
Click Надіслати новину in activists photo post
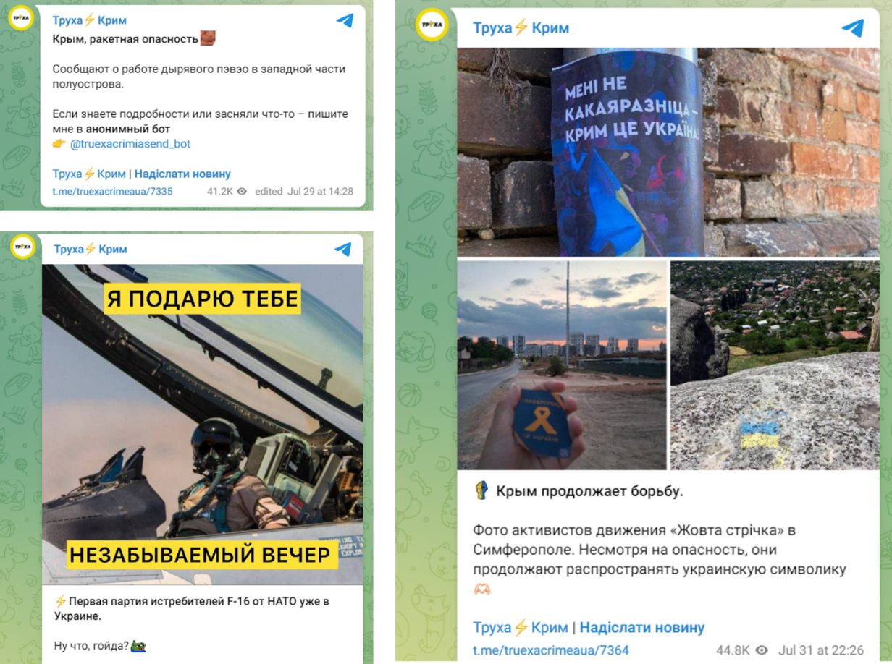642,627
